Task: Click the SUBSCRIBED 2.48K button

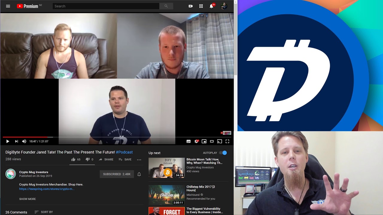Action: coord(117,174)
